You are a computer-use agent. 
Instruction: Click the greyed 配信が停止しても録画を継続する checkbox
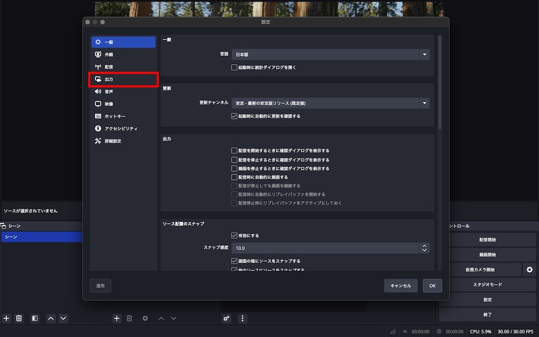(234, 185)
